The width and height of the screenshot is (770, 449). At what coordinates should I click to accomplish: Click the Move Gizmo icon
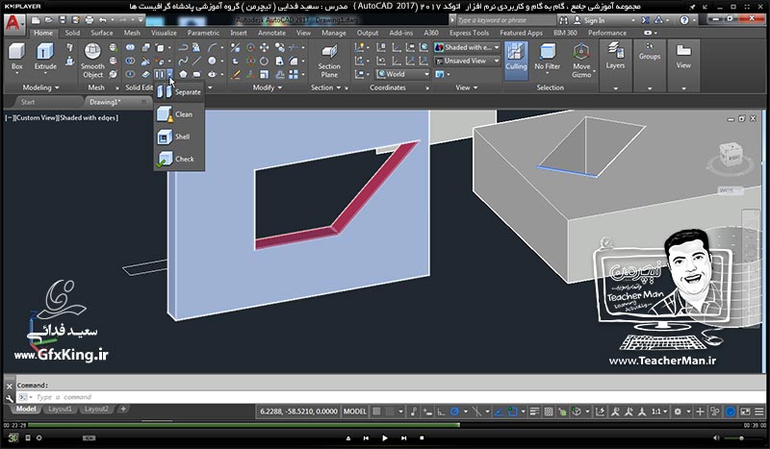point(581,52)
